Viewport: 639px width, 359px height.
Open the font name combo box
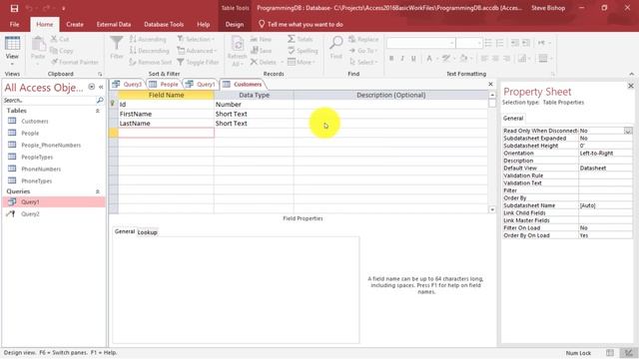point(420,43)
